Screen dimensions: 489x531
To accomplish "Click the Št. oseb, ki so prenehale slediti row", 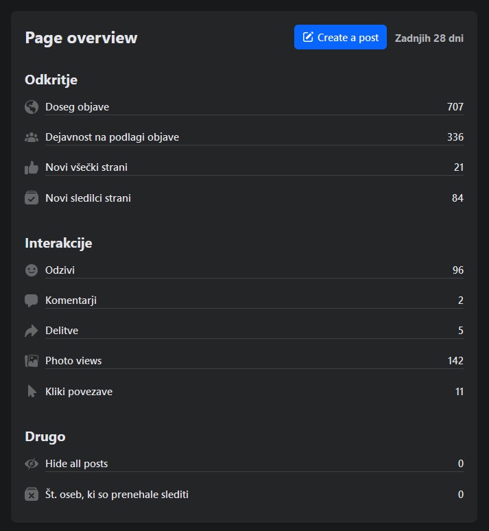I will point(117,495).
